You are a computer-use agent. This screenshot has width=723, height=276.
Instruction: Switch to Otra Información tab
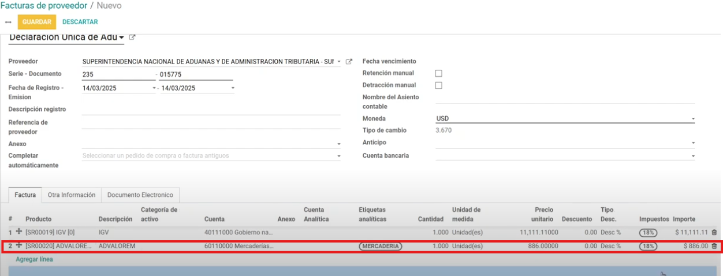[72, 195]
